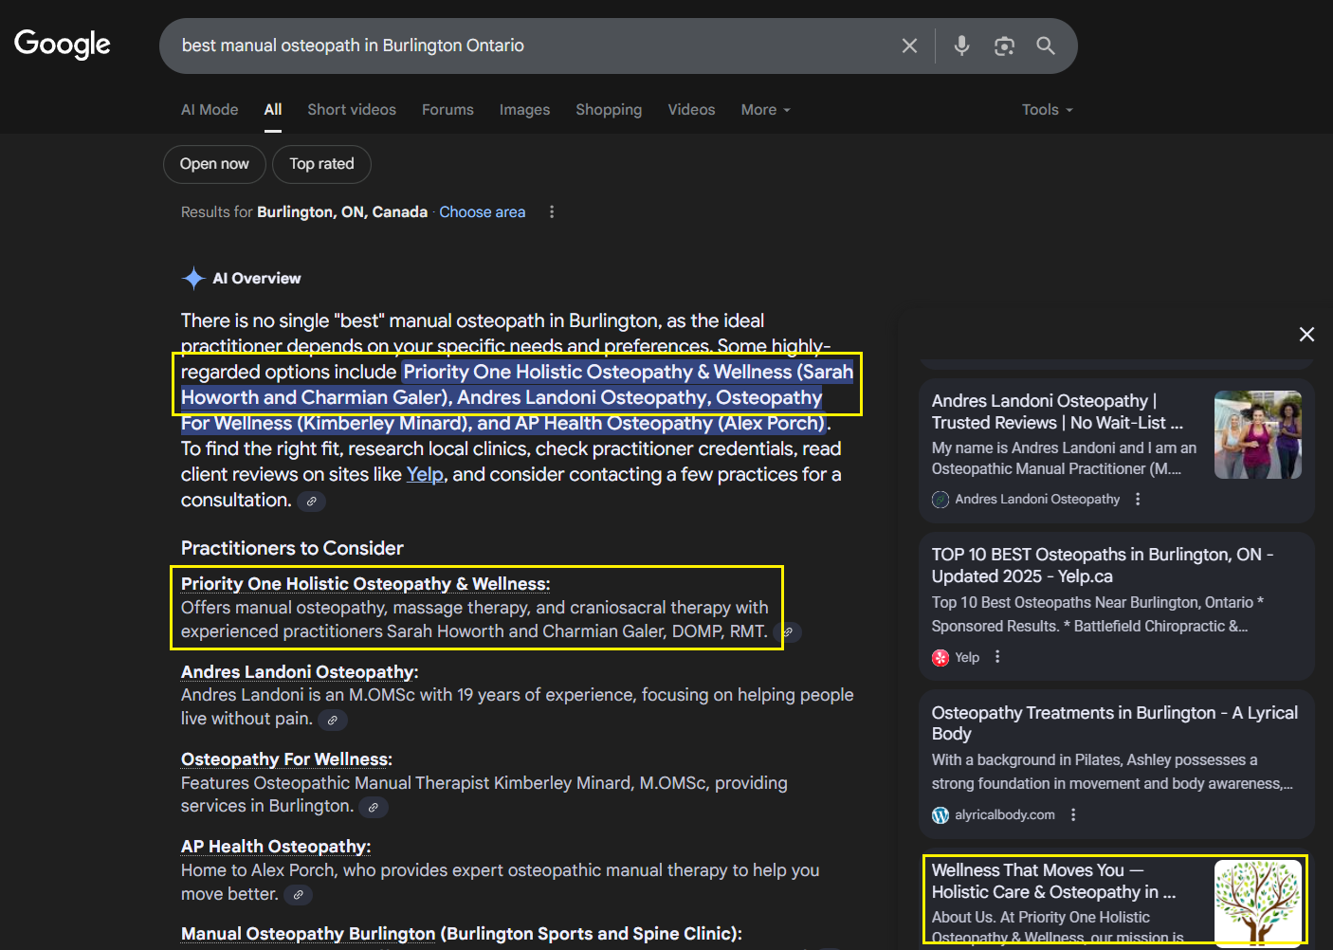Switch to the Images tab
1333x950 pixels.
tap(524, 110)
